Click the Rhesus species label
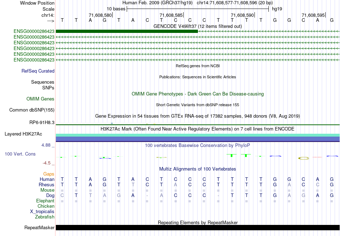This screenshot has height=236, width=340. coord(47,185)
